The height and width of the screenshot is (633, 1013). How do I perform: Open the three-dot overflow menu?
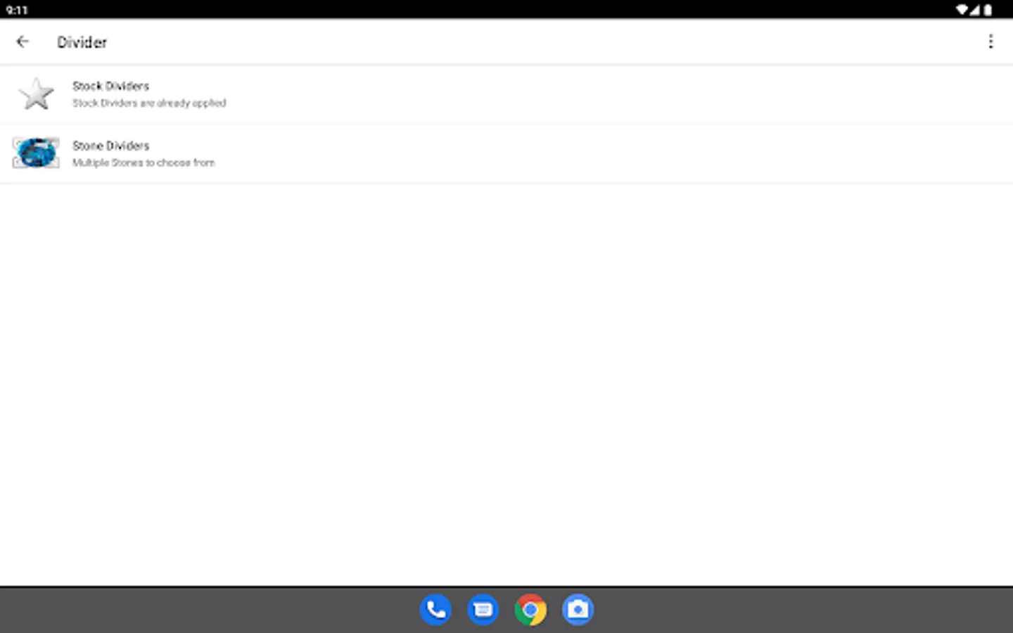(990, 41)
